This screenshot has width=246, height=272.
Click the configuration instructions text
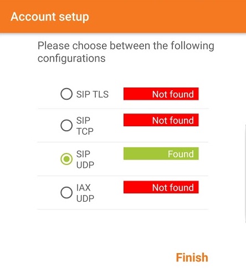[126, 52]
